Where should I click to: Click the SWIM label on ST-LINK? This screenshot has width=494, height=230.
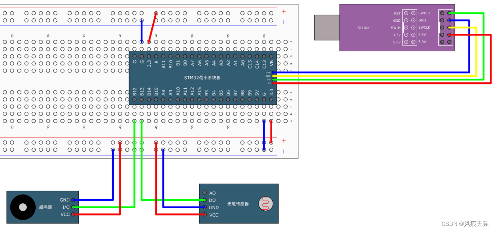coord(396,28)
